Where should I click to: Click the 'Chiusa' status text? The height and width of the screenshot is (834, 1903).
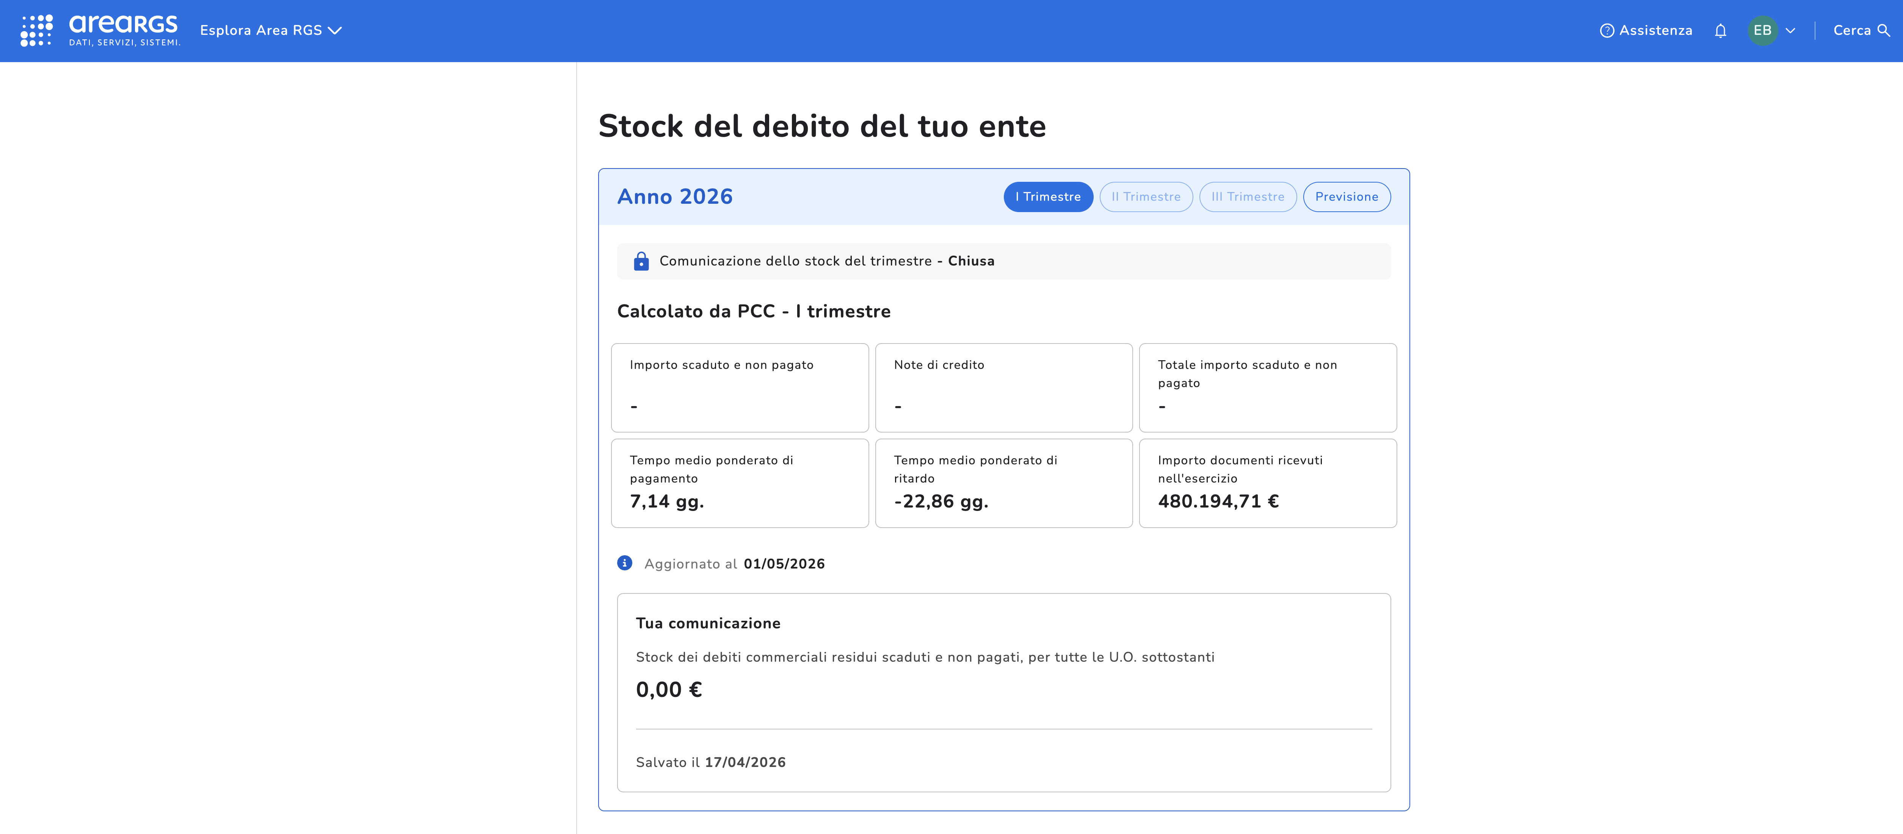(x=971, y=261)
